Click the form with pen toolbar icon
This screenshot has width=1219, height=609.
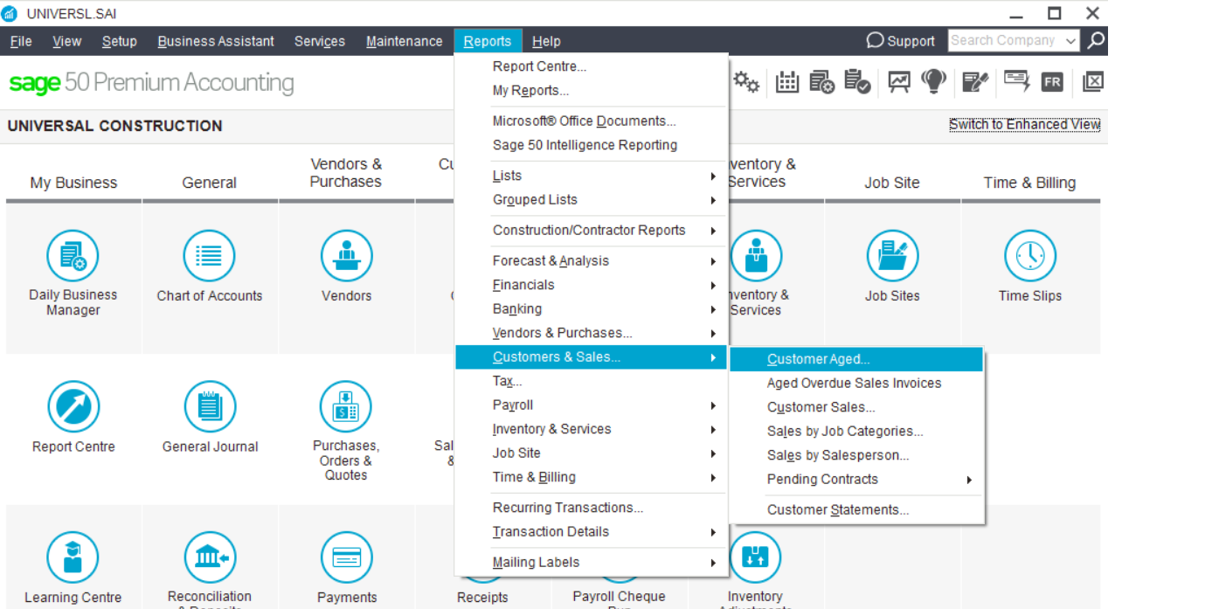[975, 82]
